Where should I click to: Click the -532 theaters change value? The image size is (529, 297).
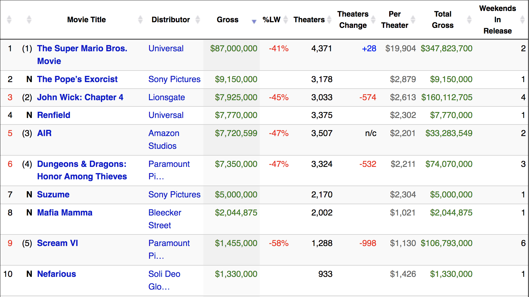click(368, 164)
